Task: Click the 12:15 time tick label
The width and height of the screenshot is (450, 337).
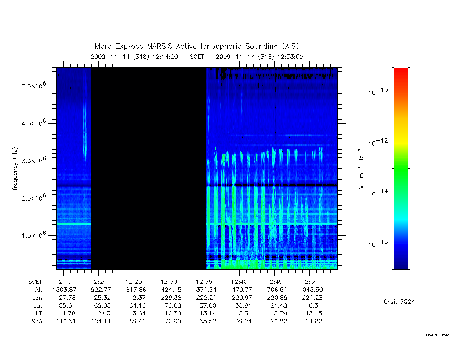Action: tap(63, 282)
